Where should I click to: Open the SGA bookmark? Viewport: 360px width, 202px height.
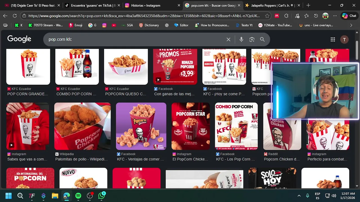pos(127,25)
